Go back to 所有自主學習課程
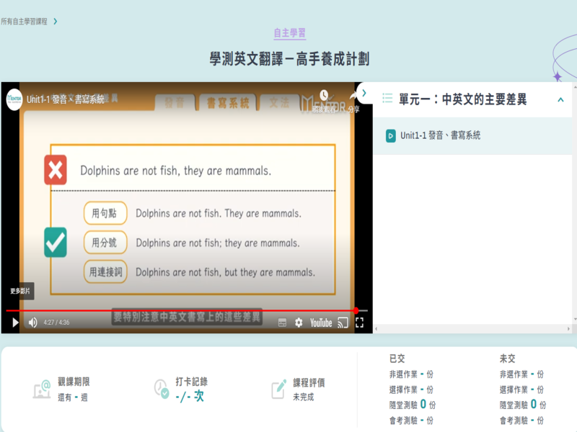Image resolution: width=577 pixels, height=432 pixels. tap(29, 22)
